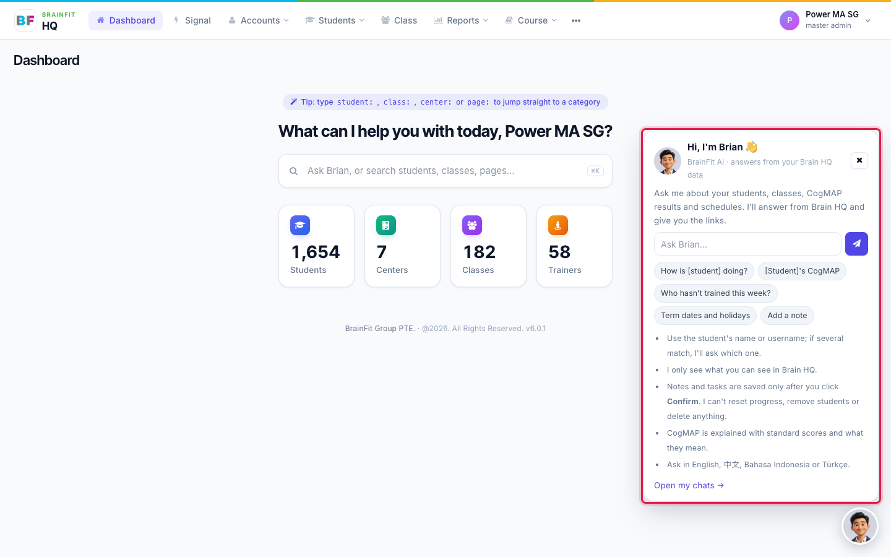Screen dimensions: 891x557
Task: Open the 58 Trainers card
Action: pyautogui.click(x=574, y=246)
